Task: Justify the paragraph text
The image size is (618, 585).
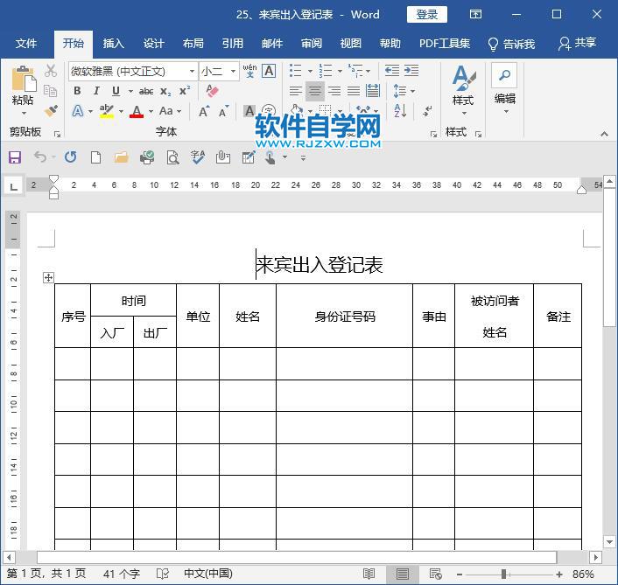Action: coord(354,91)
